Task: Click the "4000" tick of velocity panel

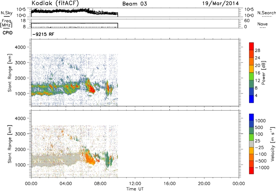Action: [20, 118]
